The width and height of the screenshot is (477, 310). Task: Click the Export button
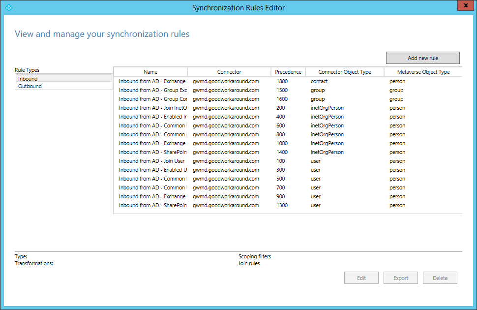click(x=400, y=278)
